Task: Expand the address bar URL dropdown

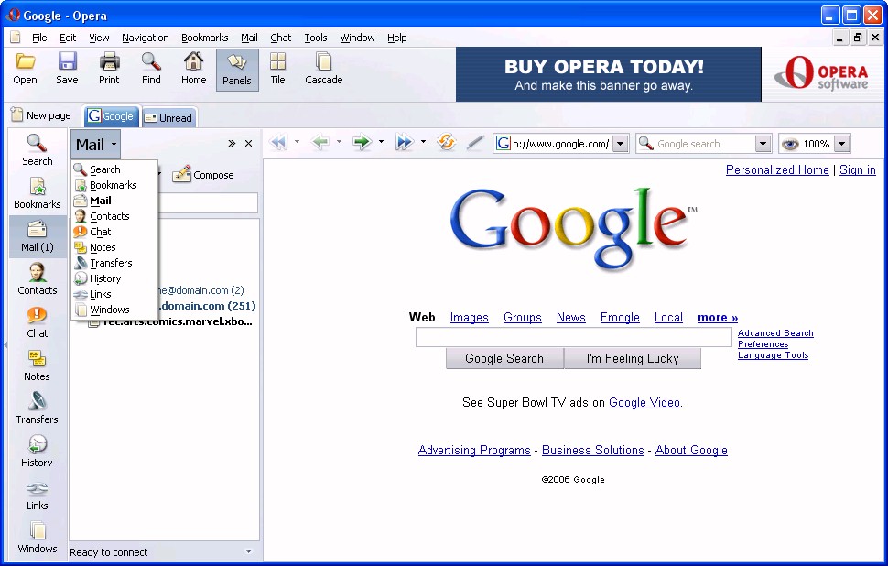Action: [621, 144]
